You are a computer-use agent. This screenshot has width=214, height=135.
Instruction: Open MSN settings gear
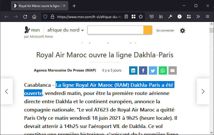[182, 31]
